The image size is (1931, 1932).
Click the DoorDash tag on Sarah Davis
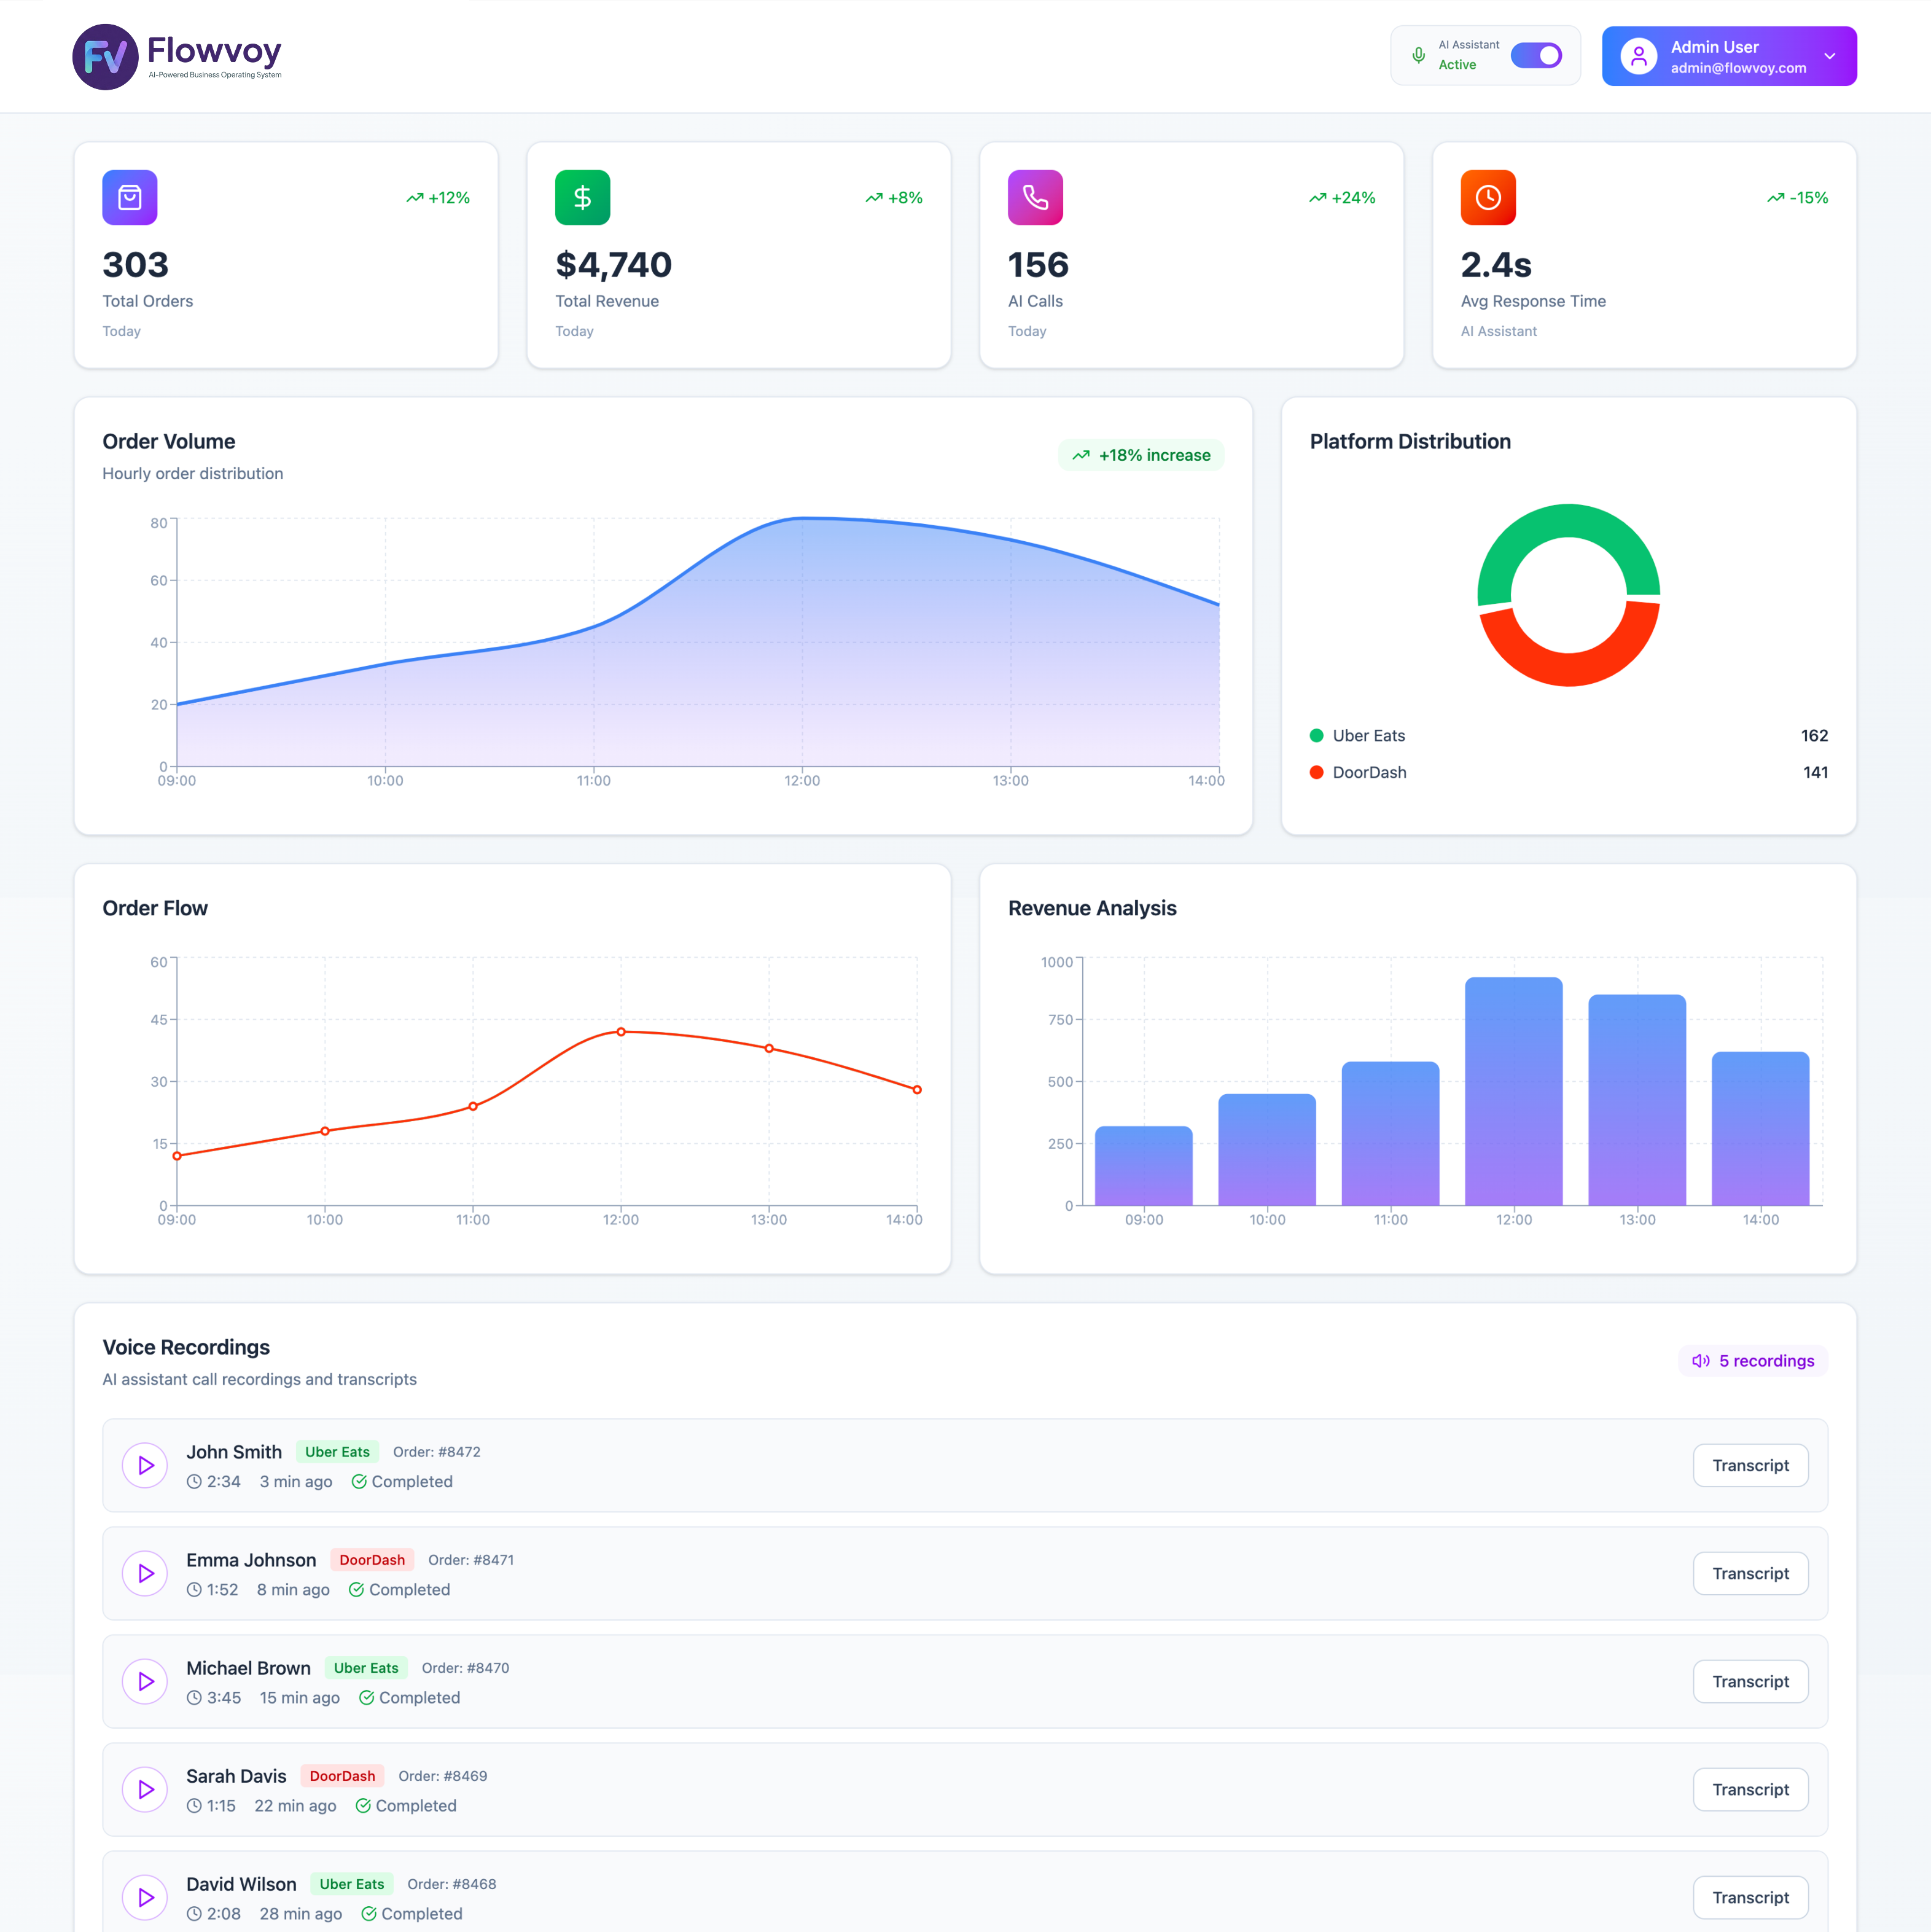click(x=342, y=1776)
